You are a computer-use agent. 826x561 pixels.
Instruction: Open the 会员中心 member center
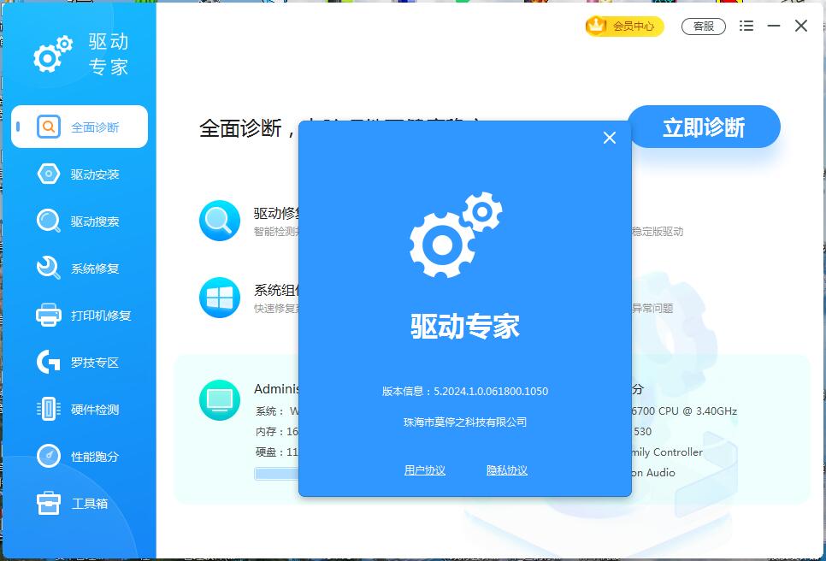point(624,26)
